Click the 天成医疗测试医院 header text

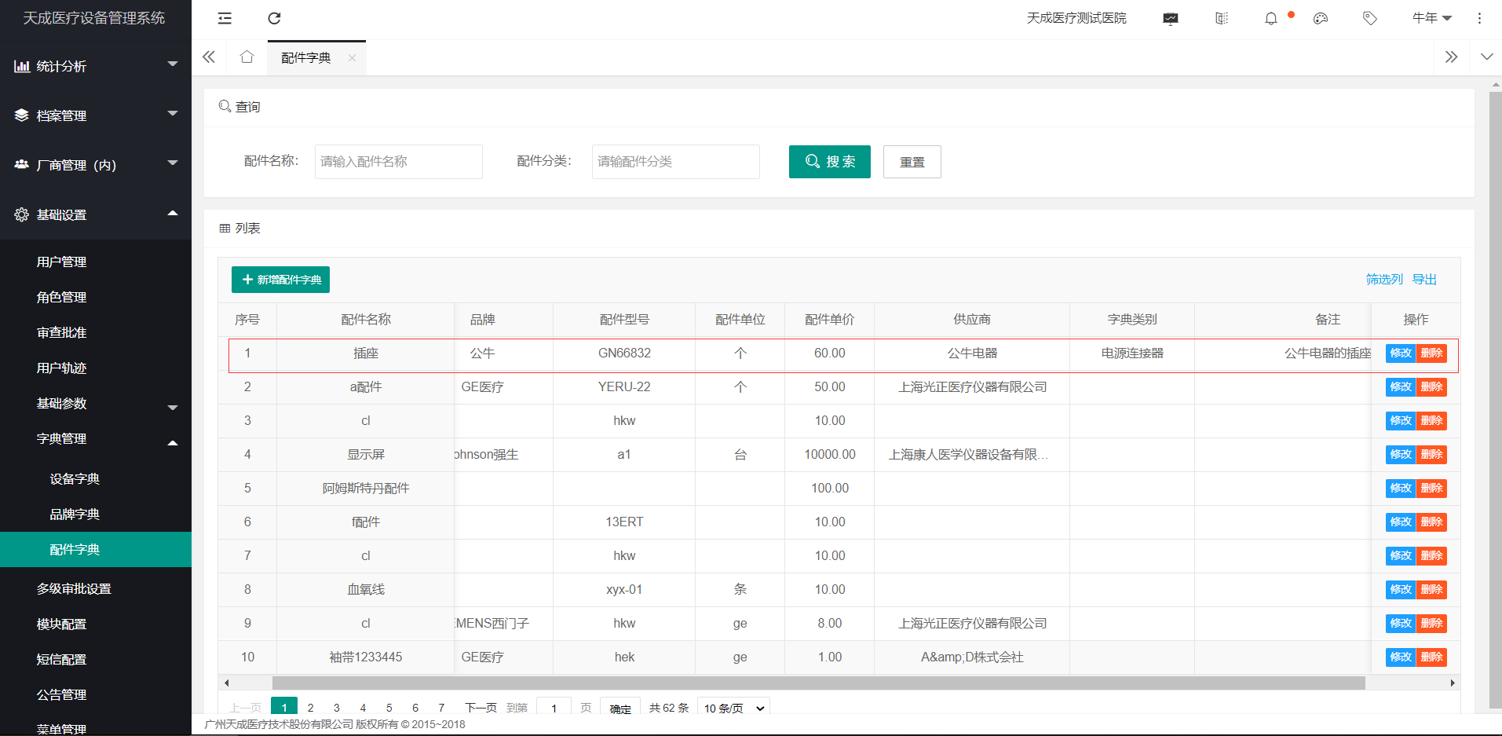pyautogui.click(x=1076, y=18)
